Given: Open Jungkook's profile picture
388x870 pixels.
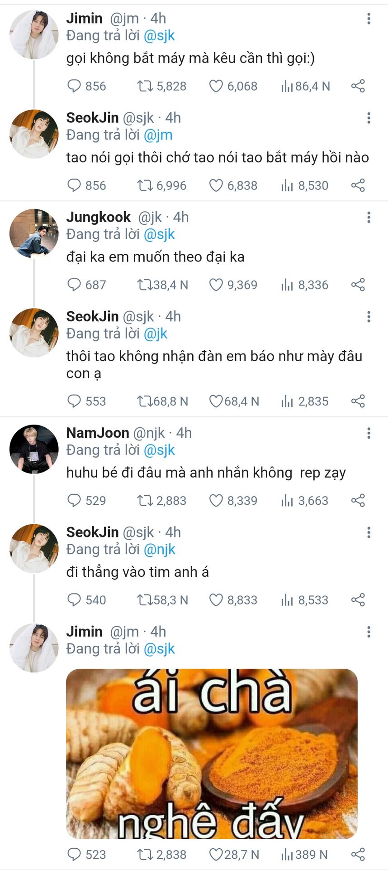Looking at the screenshot, I should (x=34, y=233).
